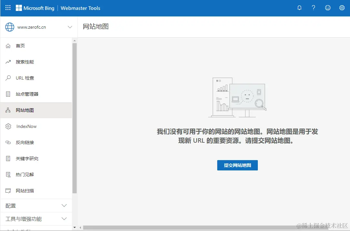Image resolution: width=350 pixels, height=231 pixels.
Task: Click the document icon for 关键字研究
Action: coord(8,159)
